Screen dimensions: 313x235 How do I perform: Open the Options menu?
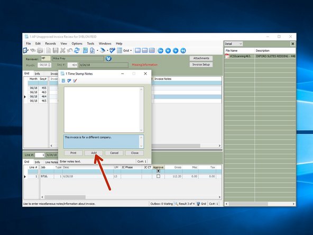pos(77,43)
